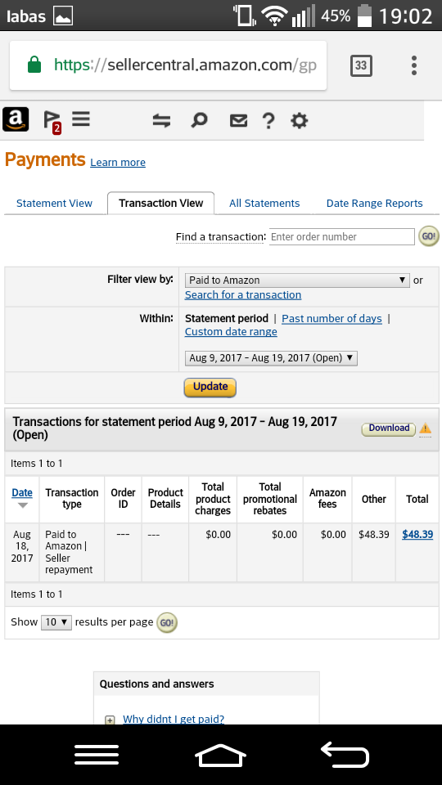The width and height of the screenshot is (442, 785).
Task: Open the envelope messages icon
Action: point(238,121)
